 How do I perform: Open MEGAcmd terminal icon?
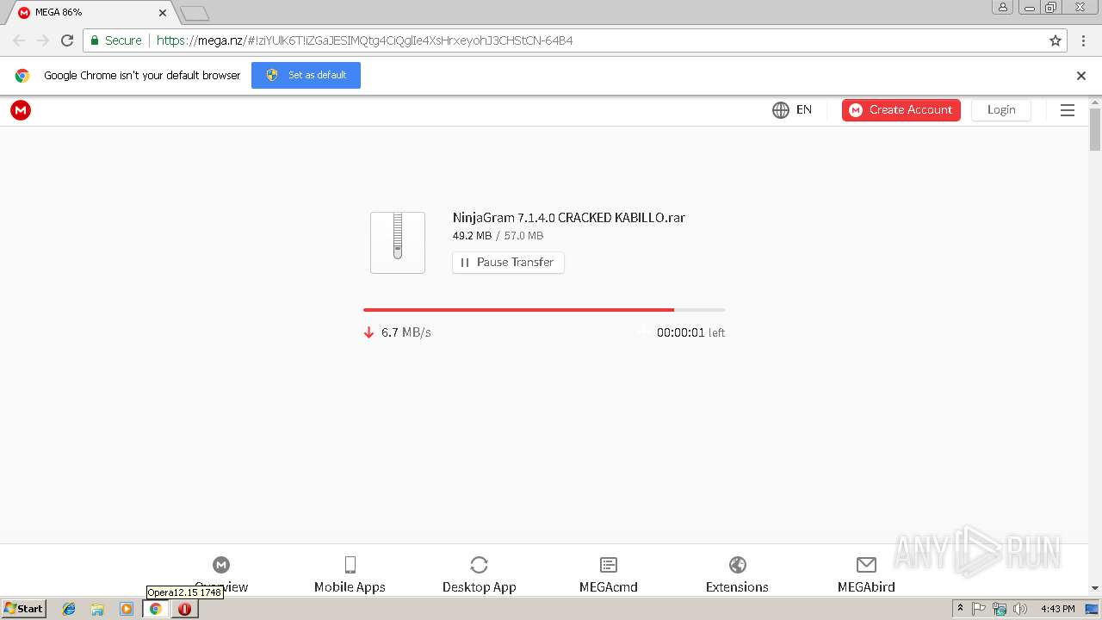tap(609, 565)
